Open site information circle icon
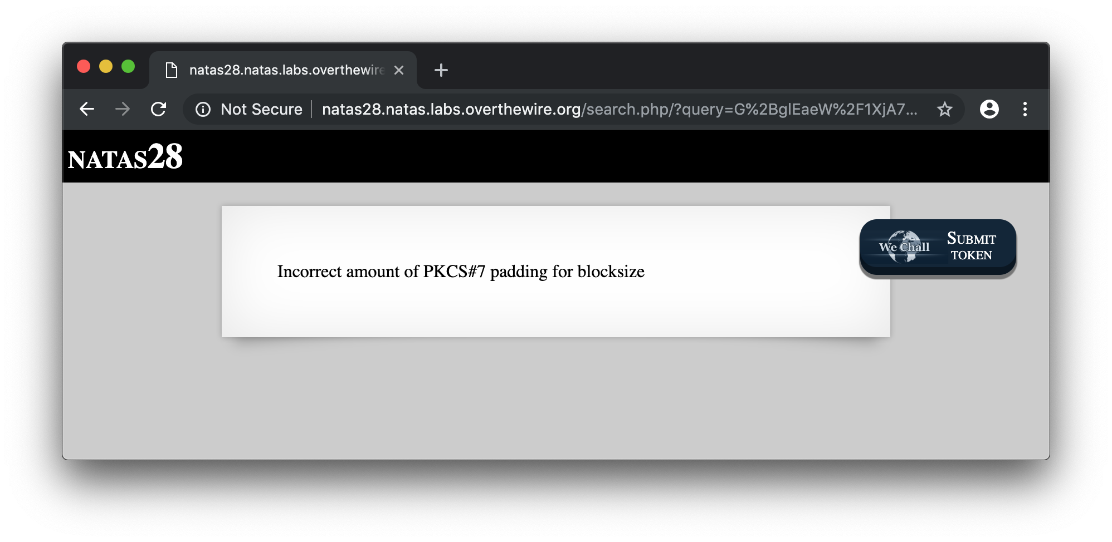 203,110
